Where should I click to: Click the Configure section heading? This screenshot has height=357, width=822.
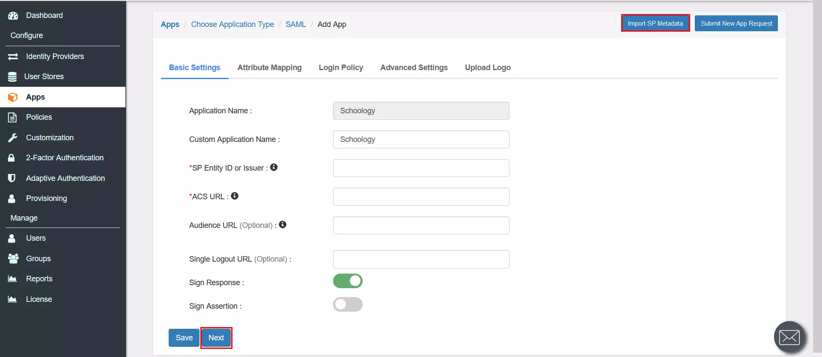(27, 35)
